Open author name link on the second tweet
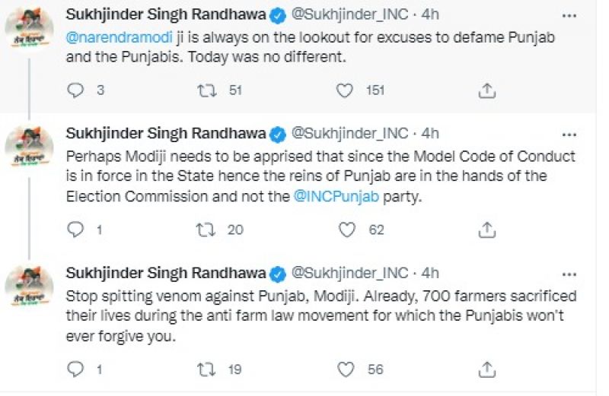Image resolution: width=609 pixels, height=396 pixels. click(x=167, y=134)
